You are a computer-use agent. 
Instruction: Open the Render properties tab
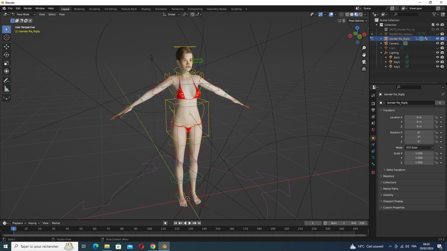coord(373,103)
